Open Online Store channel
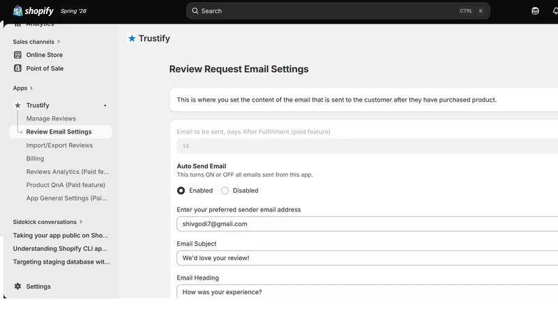The width and height of the screenshot is (558, 313). click(44, 55)
